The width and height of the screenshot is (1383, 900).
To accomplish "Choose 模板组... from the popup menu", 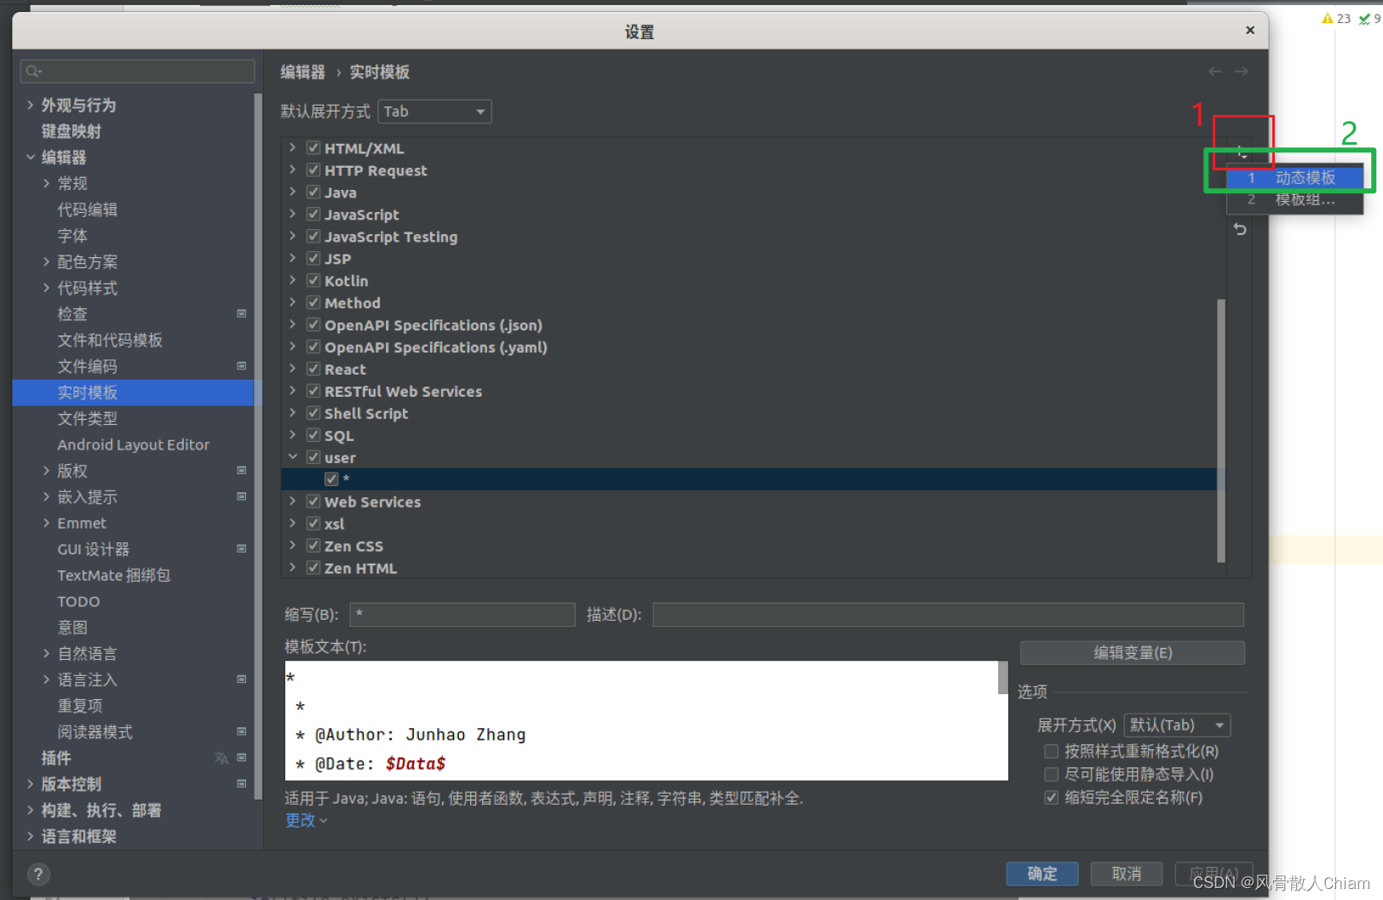I will point(1295,199).
